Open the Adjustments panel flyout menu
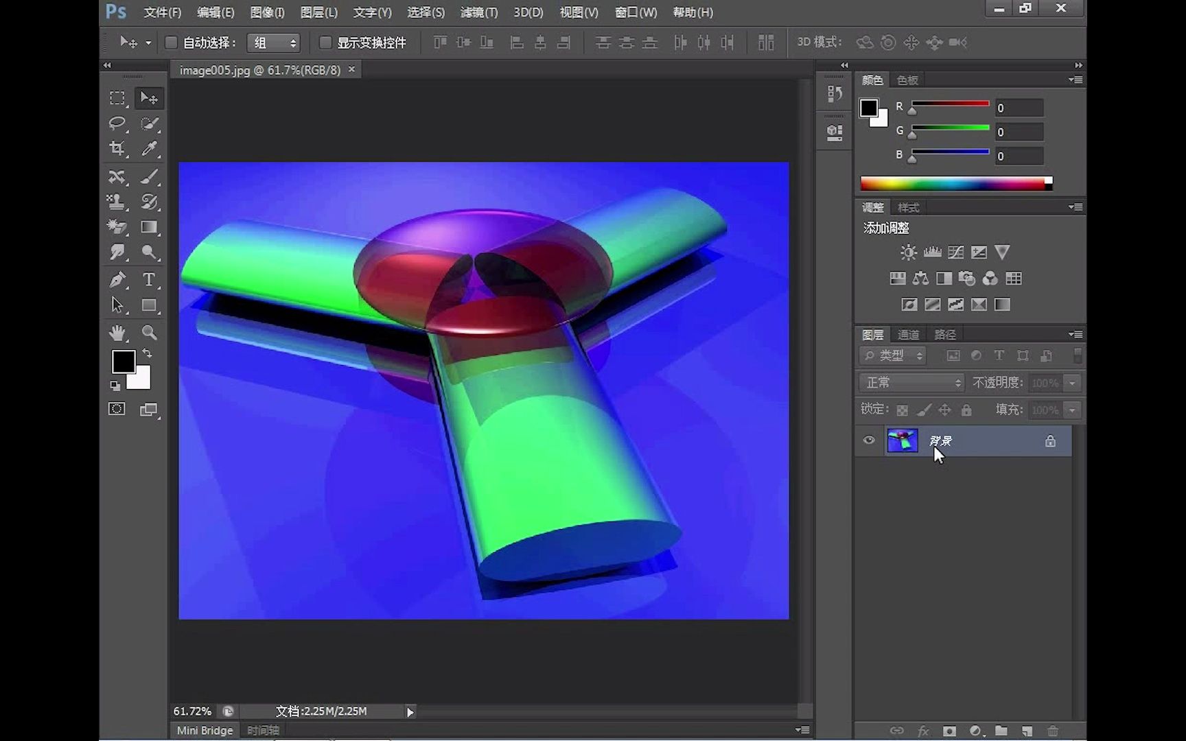The width and height of the screenshot is (1186, 741). (1075, 207)
